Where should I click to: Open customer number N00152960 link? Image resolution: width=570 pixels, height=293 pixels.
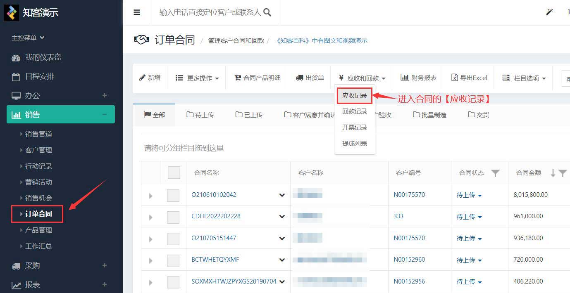pyautogui.click(x=409, y=260)
